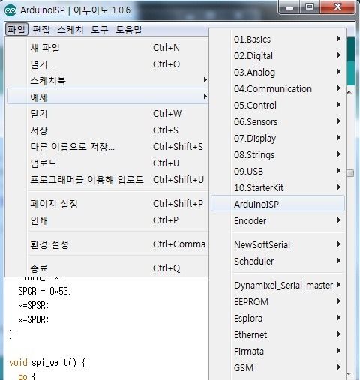Expand the 예제 submenu

[107, 97]
